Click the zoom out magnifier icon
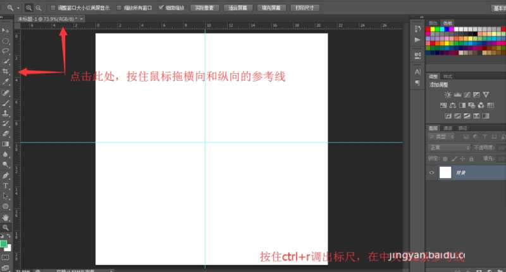The height and width of the screenshot is (272, 506). coord(39,8)
